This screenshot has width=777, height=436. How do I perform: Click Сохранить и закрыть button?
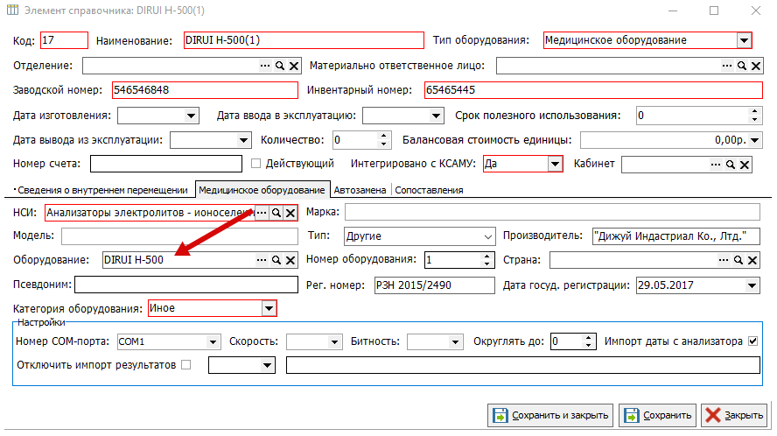pyautogui.click(x=550, y=415)
